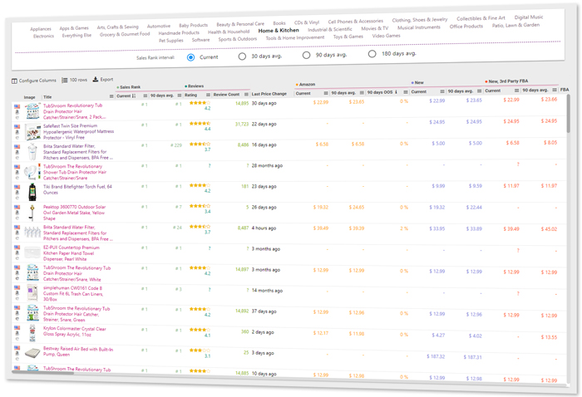Click the vertical scrollbar of the product table
Image resolution: width=582 pixels, height=397 pixels.
coord(568,114)
